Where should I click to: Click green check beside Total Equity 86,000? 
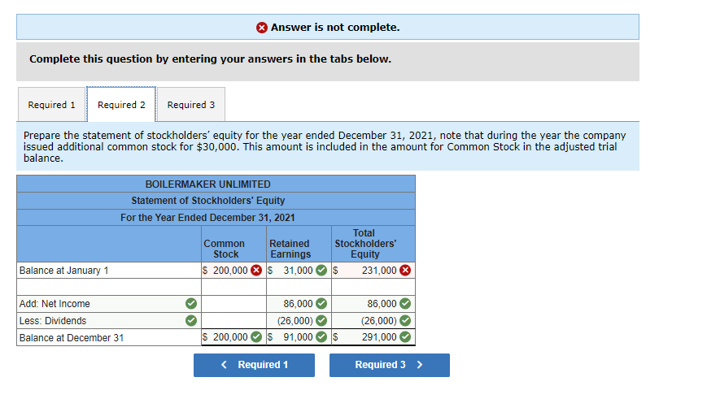coord(405,303)
